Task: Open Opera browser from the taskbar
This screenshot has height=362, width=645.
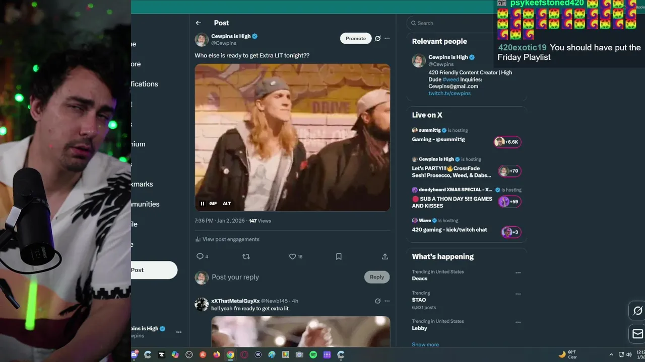Action: pyautogui.click(x=244, y=354)
